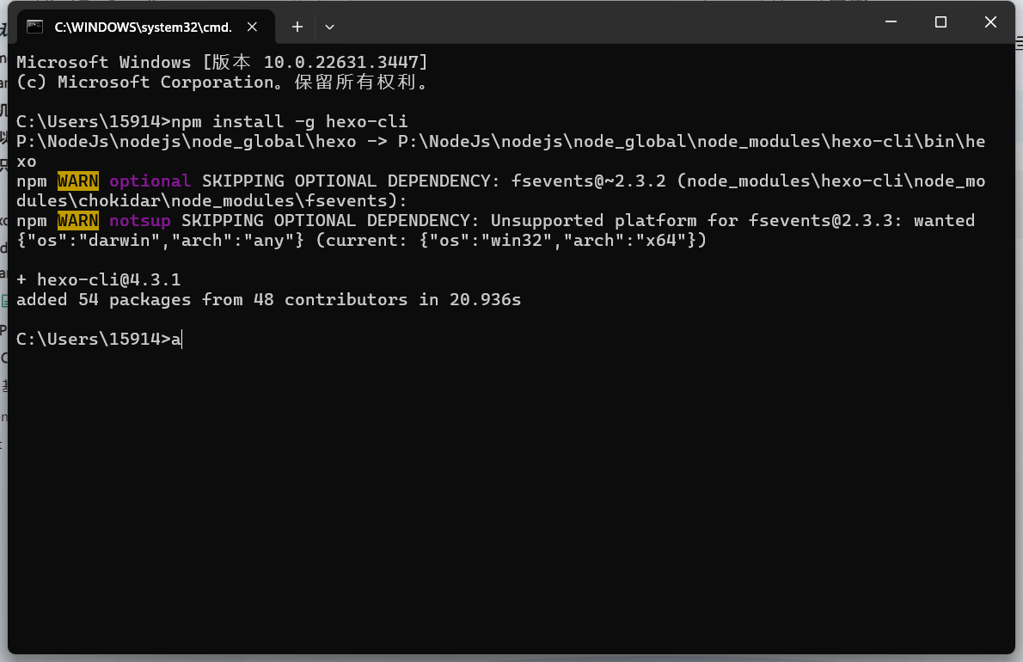Close the terminal window

(990, 22)
